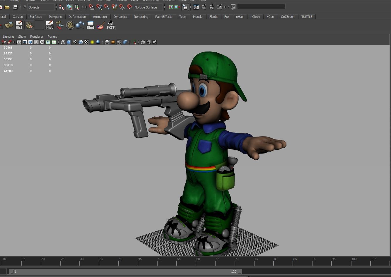Open Render Settings from the status line
Screen dimensions: 391x277
(x=220, y=7)
